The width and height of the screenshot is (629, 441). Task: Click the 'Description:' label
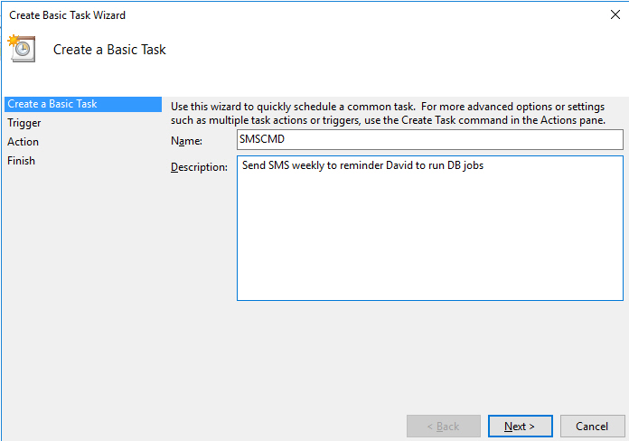199,168
